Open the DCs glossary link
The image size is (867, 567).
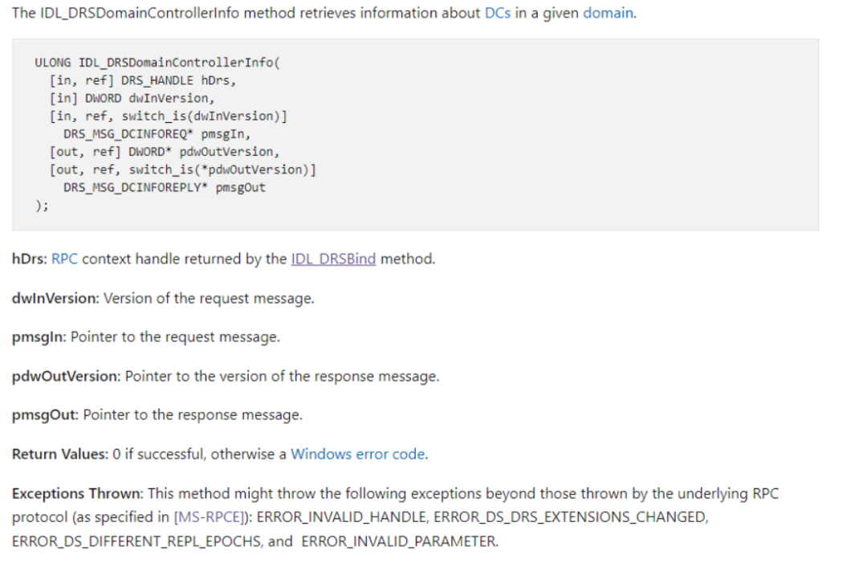[497, 14]
